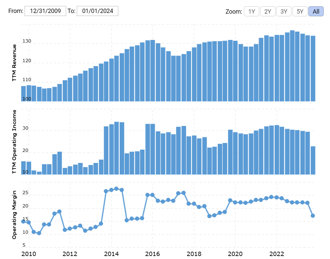Choose the 3Y zoom option
Viewport: 330px width, 259px height.
pyautogui.click(x=283, y=11)
